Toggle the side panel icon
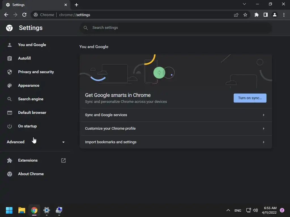Viewport: 290px width, 217px height. pyautogui.click(x=266, y=15)
